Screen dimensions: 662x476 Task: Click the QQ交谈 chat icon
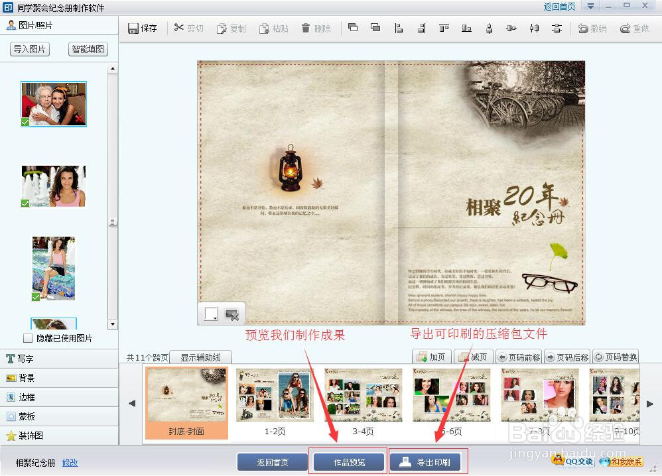pyautogui.click(x=572, y=461)
